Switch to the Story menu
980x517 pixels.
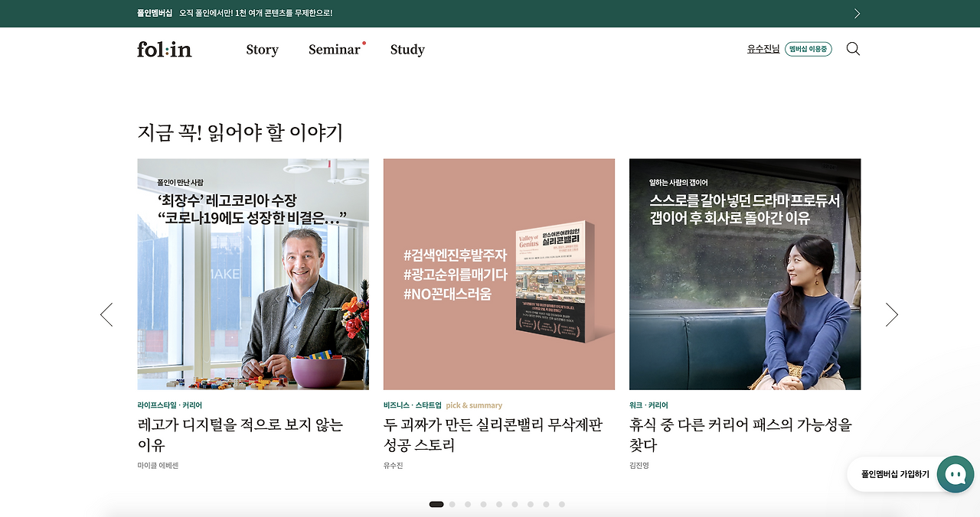262,49
